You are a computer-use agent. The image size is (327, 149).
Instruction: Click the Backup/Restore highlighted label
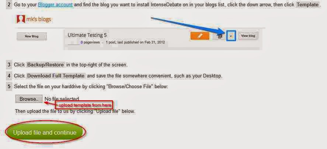(45, 65)
